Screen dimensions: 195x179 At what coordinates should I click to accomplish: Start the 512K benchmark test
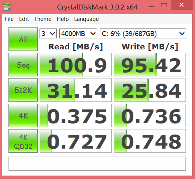(x=23, y=90)
